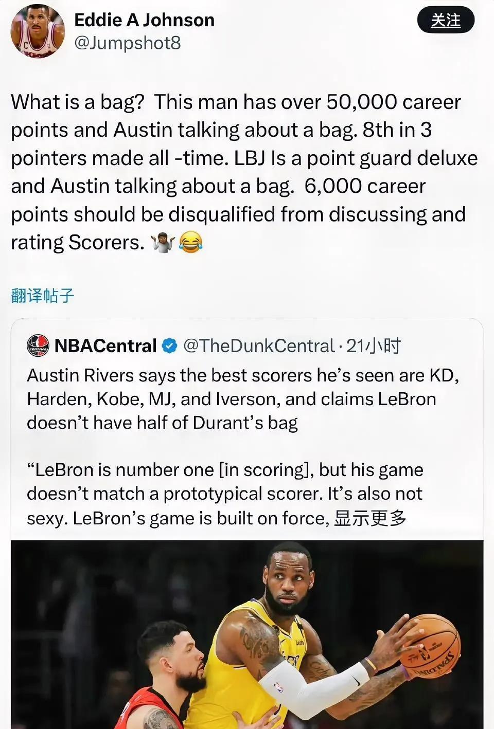The height and width of the screenshot is (729, 494).
Task: Tap the 关注 follow button
Action: tap(446, 21)
